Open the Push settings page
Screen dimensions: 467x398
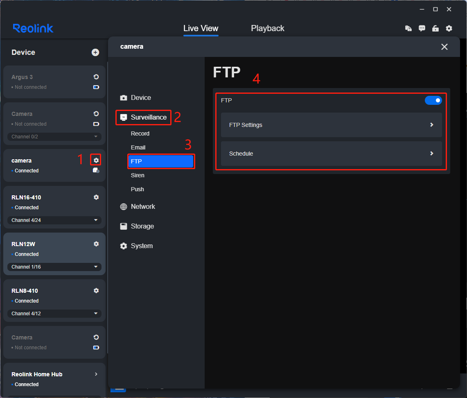pyautogui.click(x=137, y=189)
